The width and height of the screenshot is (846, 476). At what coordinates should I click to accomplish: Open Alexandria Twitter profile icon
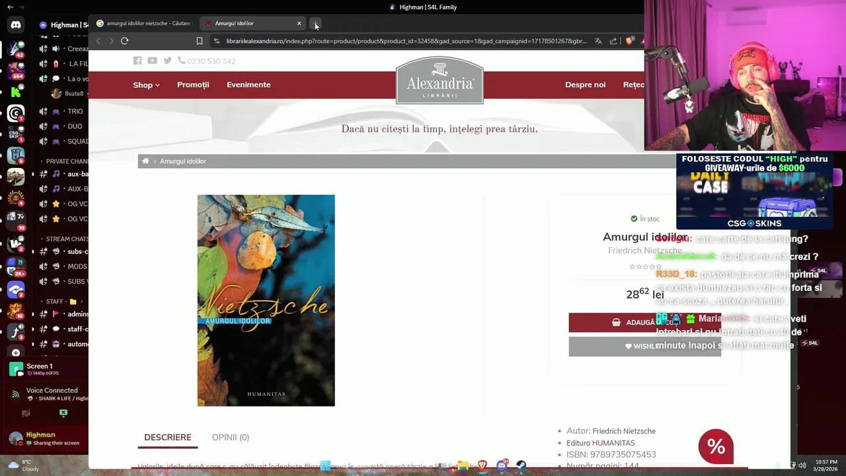(167, 61)
